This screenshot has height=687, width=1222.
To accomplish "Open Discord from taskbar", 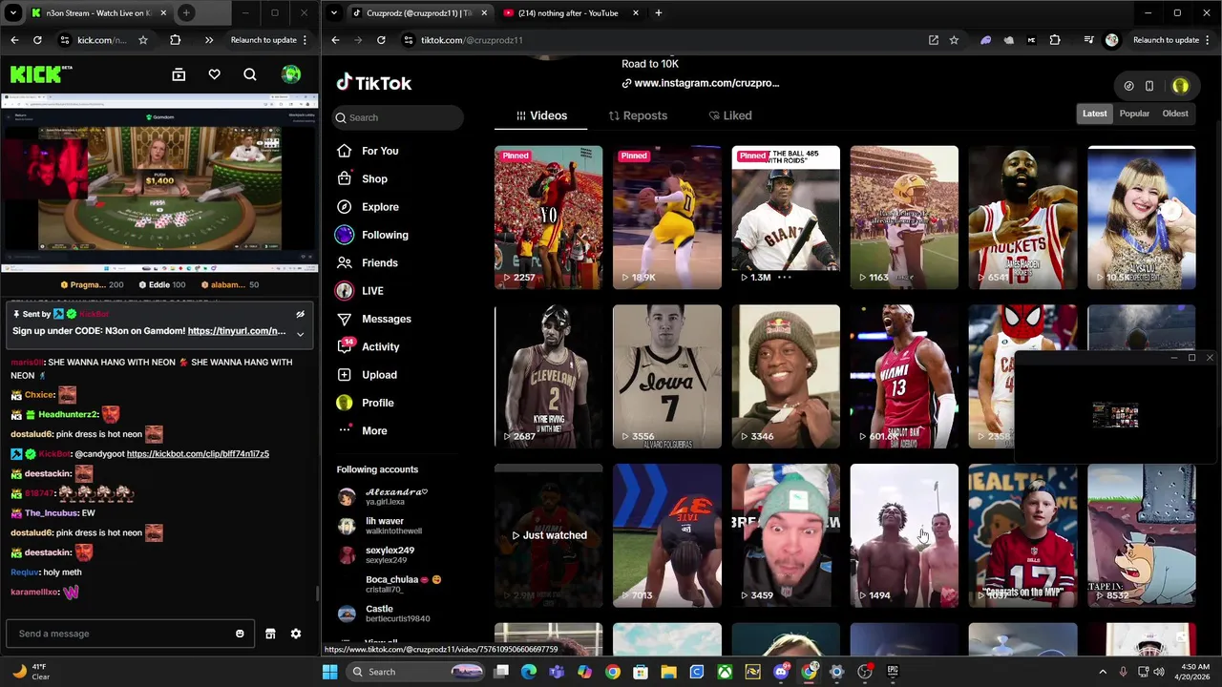I will [781, 672].
